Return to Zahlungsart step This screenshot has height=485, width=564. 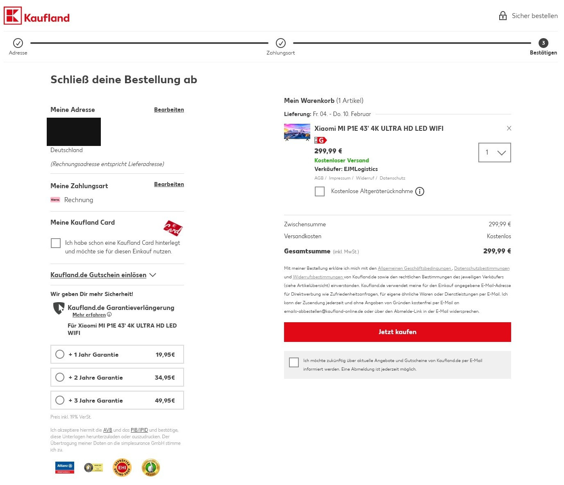tap(281, 43)
